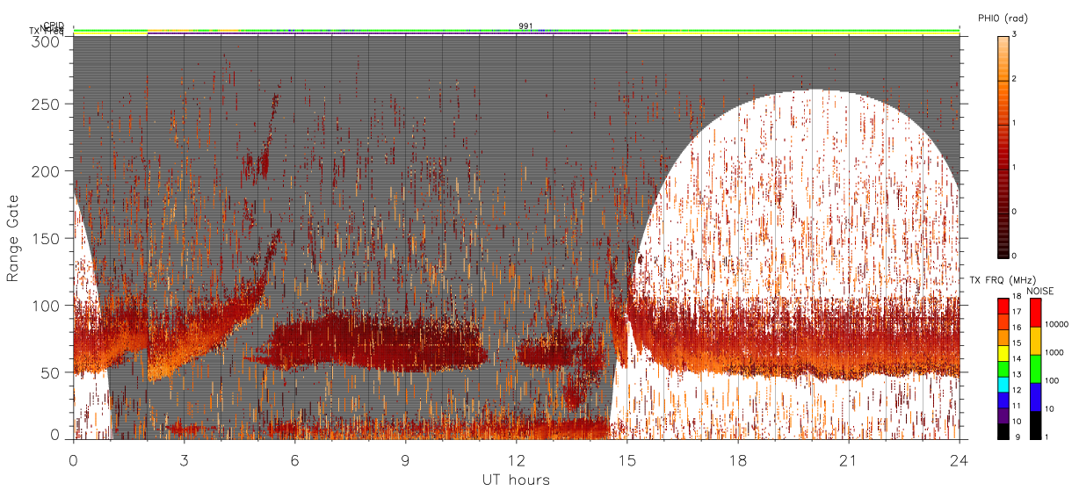
Task: Click the 24 tick on UT hours axis
Action: tap(959, 459)
